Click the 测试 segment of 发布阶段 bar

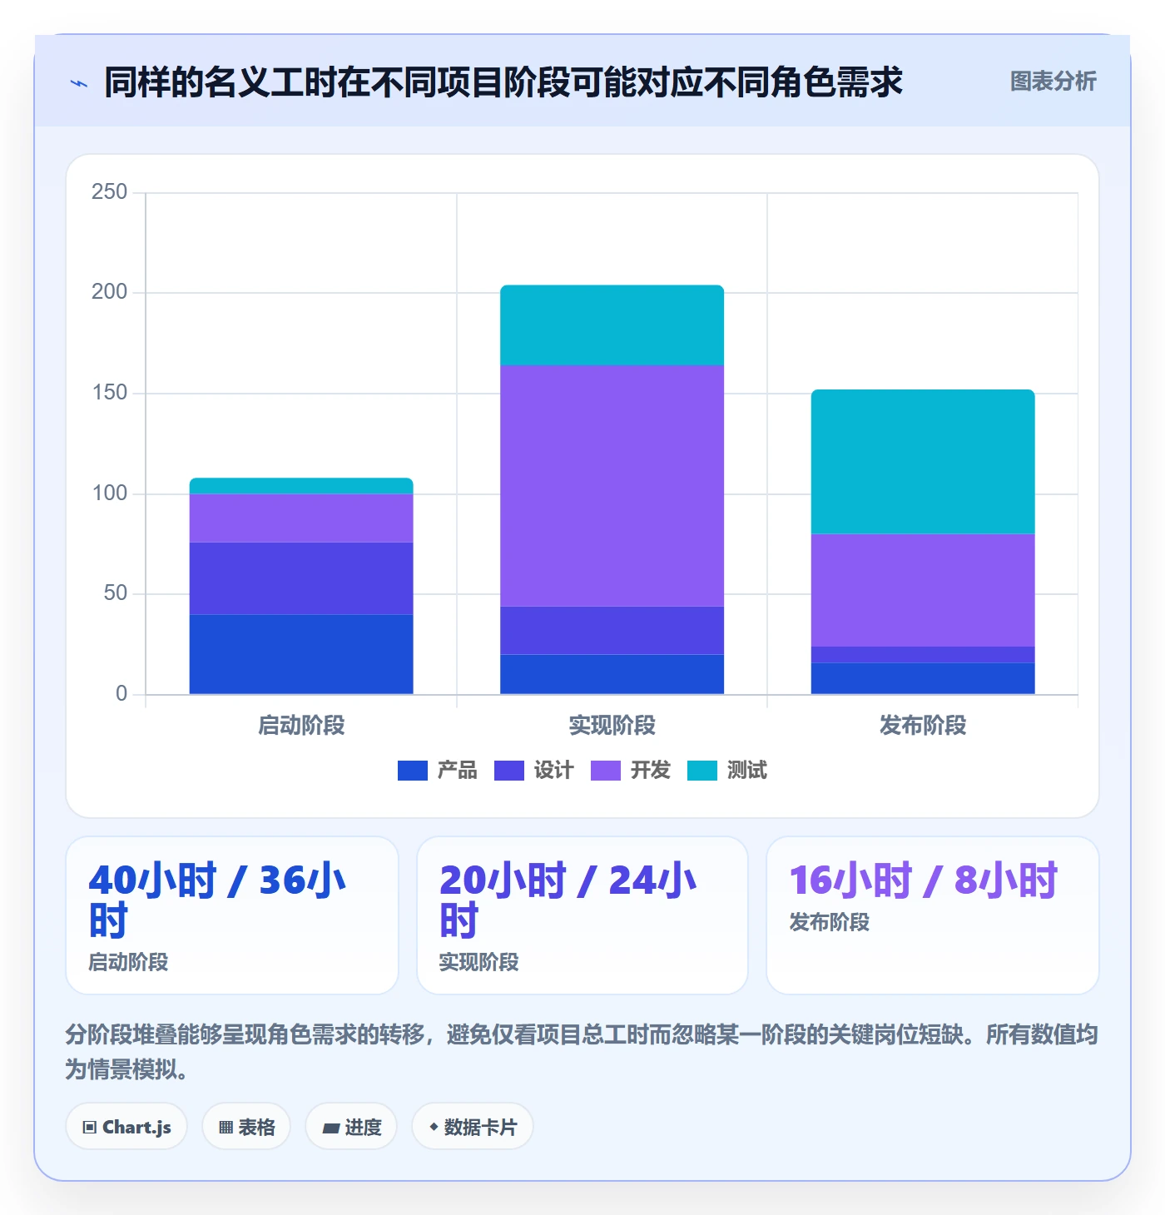coord(923,462)
